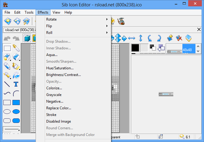Click the shift right arrow icon
204x142 pixels.
pyautogui.click(x=124, y=38)
